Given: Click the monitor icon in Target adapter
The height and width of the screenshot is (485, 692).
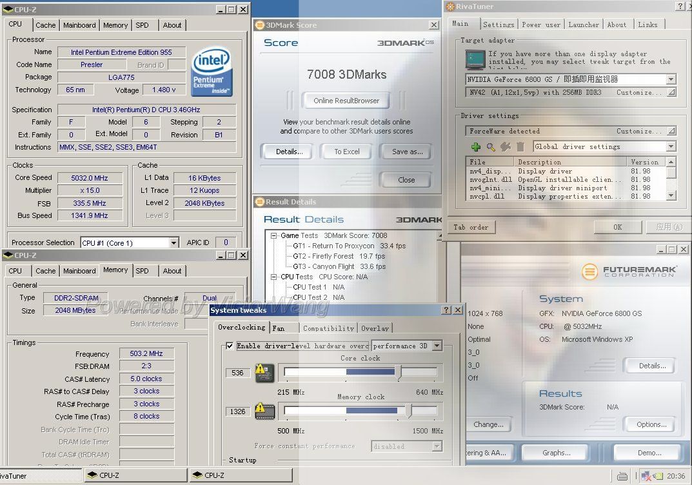Looking at the screenshot, I should pyautogui.click(x=475, y=59).
